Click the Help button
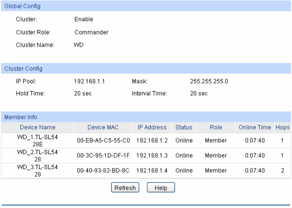The image size is (292, 208). click(x=161, y=187)
